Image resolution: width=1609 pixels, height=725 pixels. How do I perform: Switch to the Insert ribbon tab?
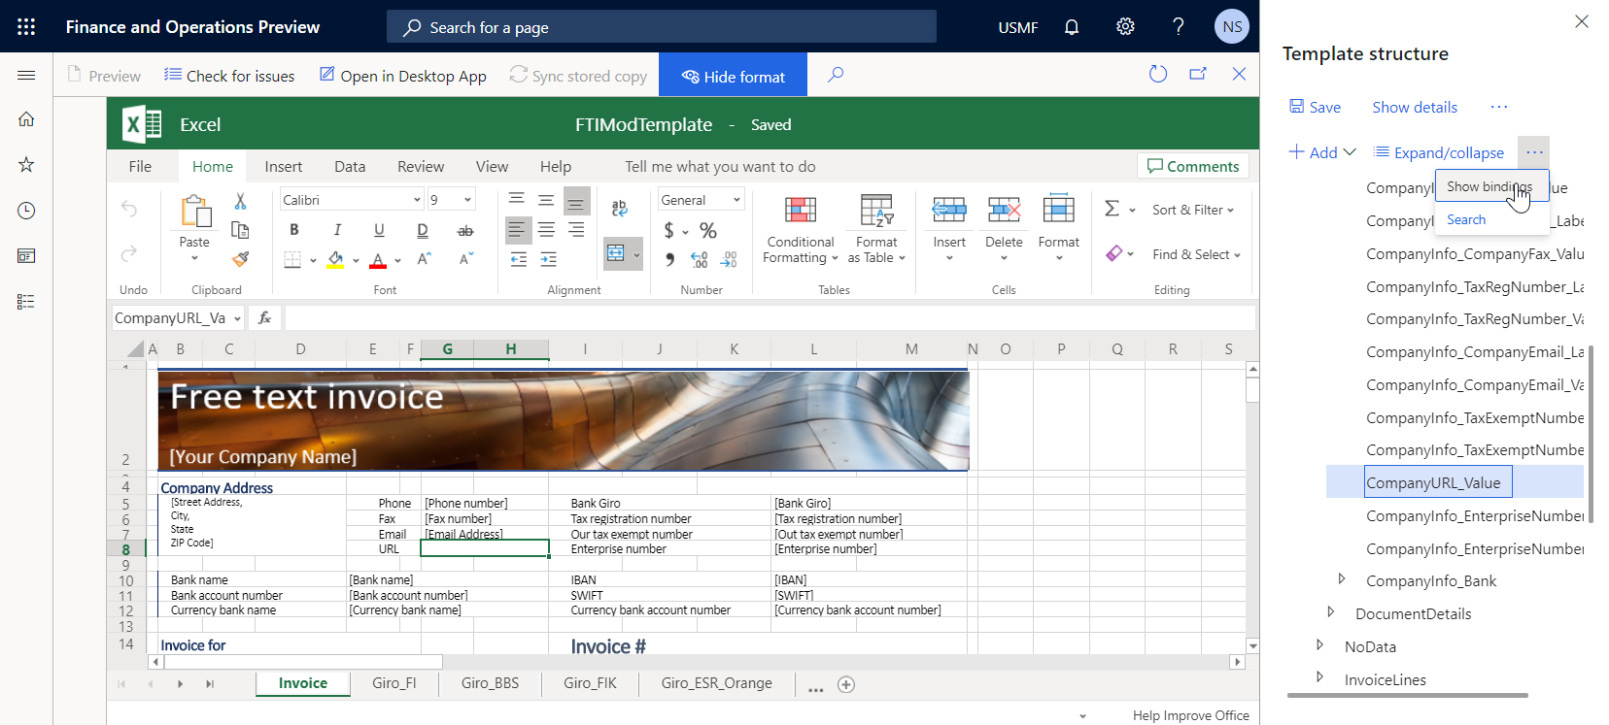284,167
